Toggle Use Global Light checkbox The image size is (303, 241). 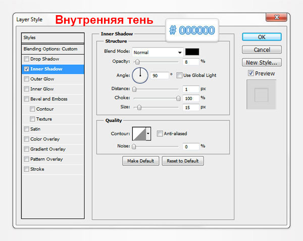coord(179,75)
